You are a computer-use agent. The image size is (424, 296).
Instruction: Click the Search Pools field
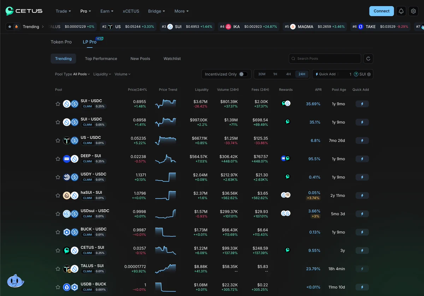pos(325,59)
